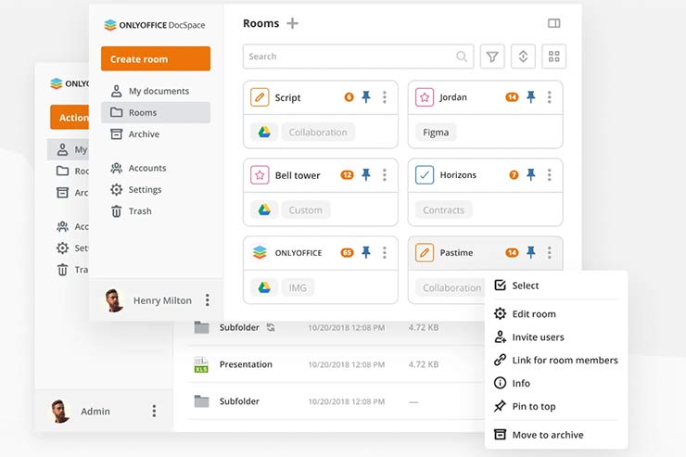Select Edit room from context menu
The height and width of the screenshot is (457, 686).
533,313
